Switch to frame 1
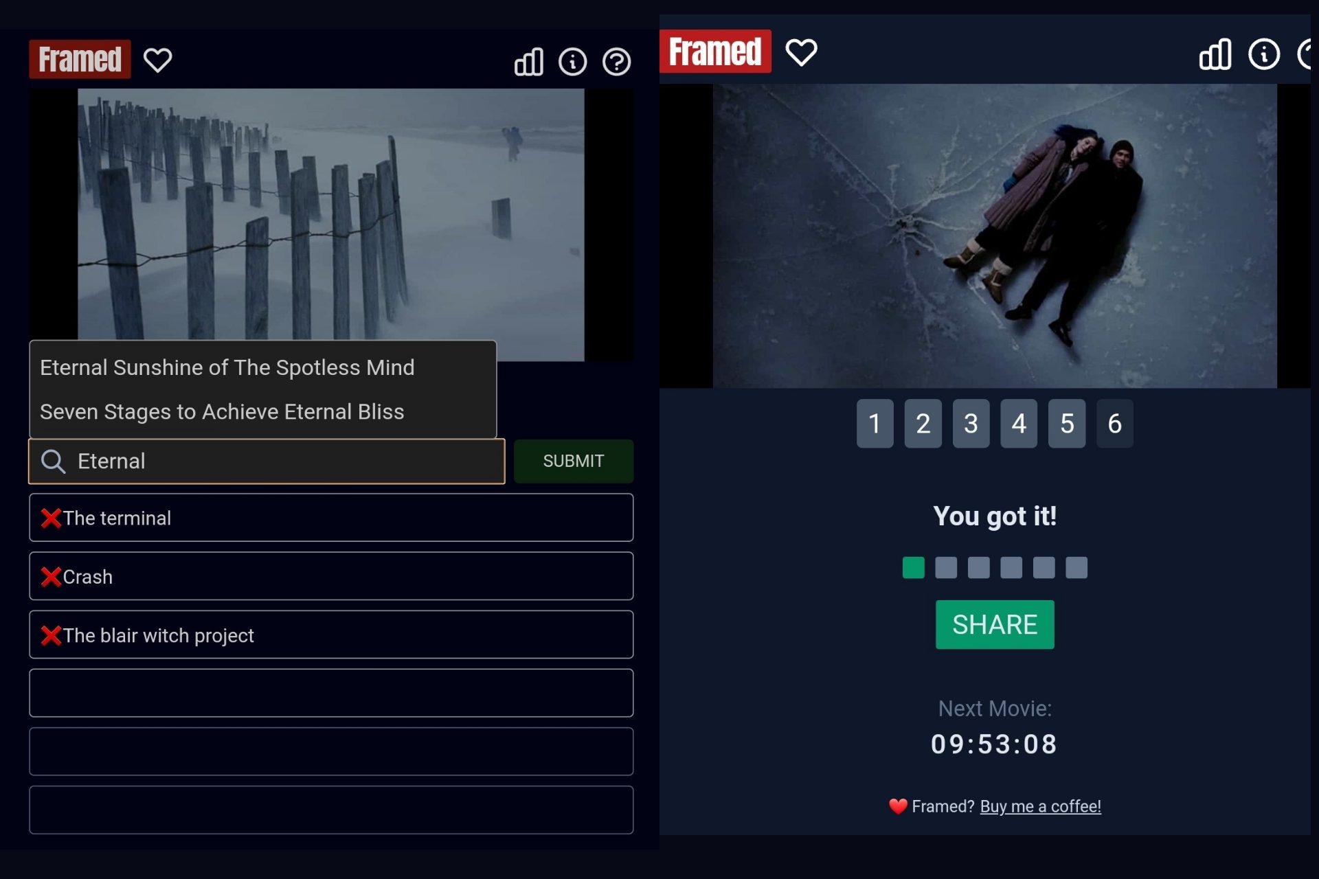This screenshot has width=1319, height=879. point(875,424)
